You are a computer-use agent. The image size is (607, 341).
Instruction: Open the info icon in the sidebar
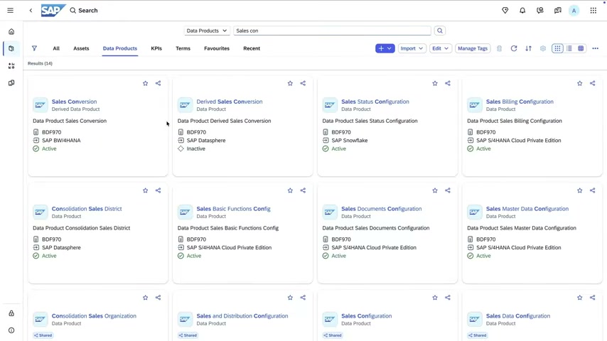click(11, 330)
